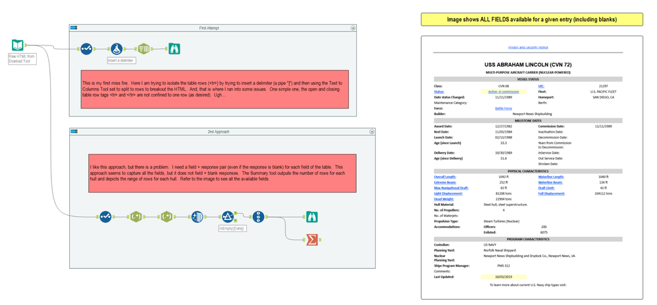Click the Extreme Beam: link

444,183
